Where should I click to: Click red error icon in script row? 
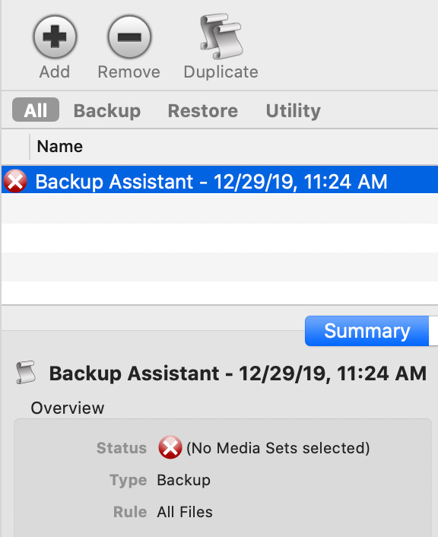[15, 181]
